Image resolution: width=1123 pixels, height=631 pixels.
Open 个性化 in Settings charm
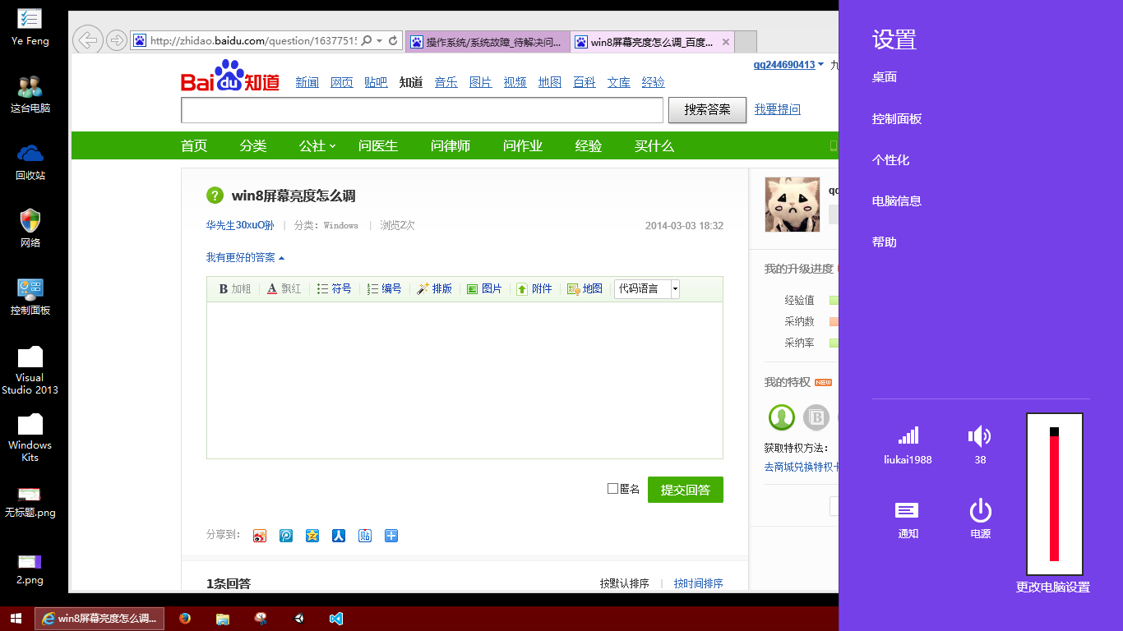tap(890, 159)
